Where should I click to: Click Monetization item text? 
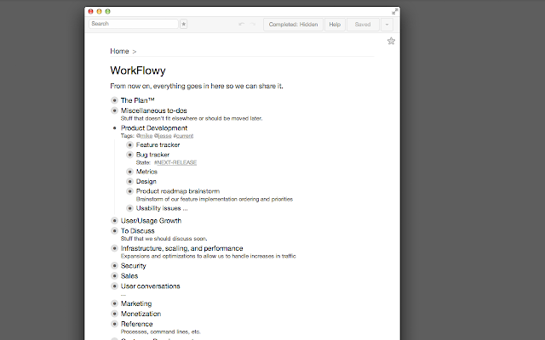click(141, 314)
